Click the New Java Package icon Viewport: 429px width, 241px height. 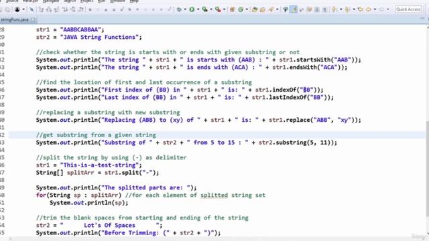point(233,9)
